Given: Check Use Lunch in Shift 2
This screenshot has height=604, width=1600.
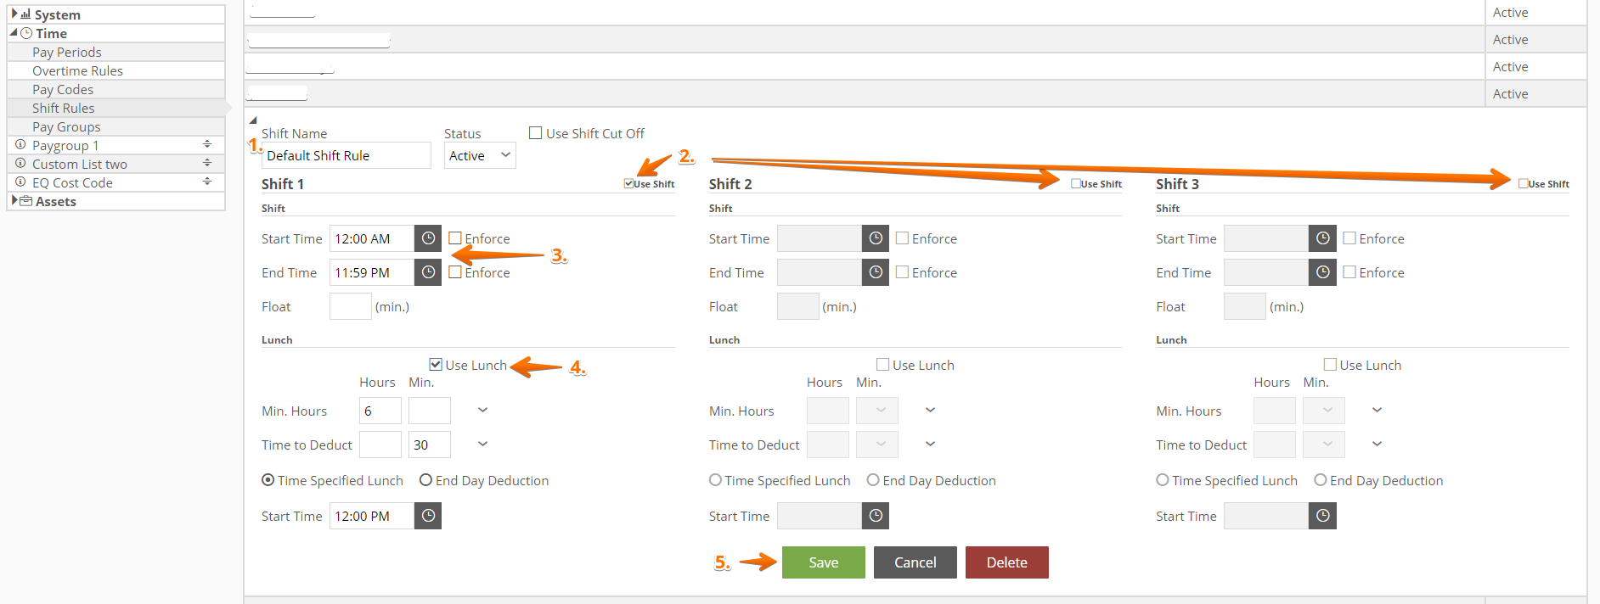Looking at the screenshot, I should click(x=883, y=365).
